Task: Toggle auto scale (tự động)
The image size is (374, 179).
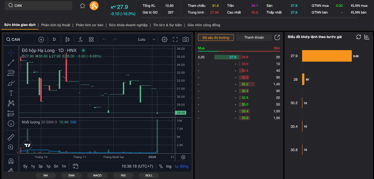Action: coord(182,166)
